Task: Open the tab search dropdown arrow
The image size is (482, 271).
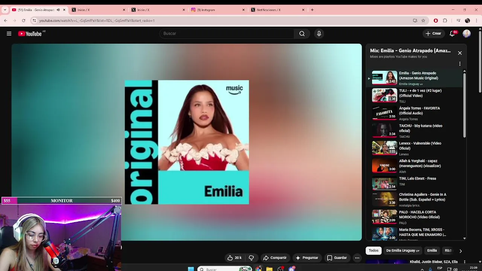Action: pyautogui.click(x=5, y=10)
